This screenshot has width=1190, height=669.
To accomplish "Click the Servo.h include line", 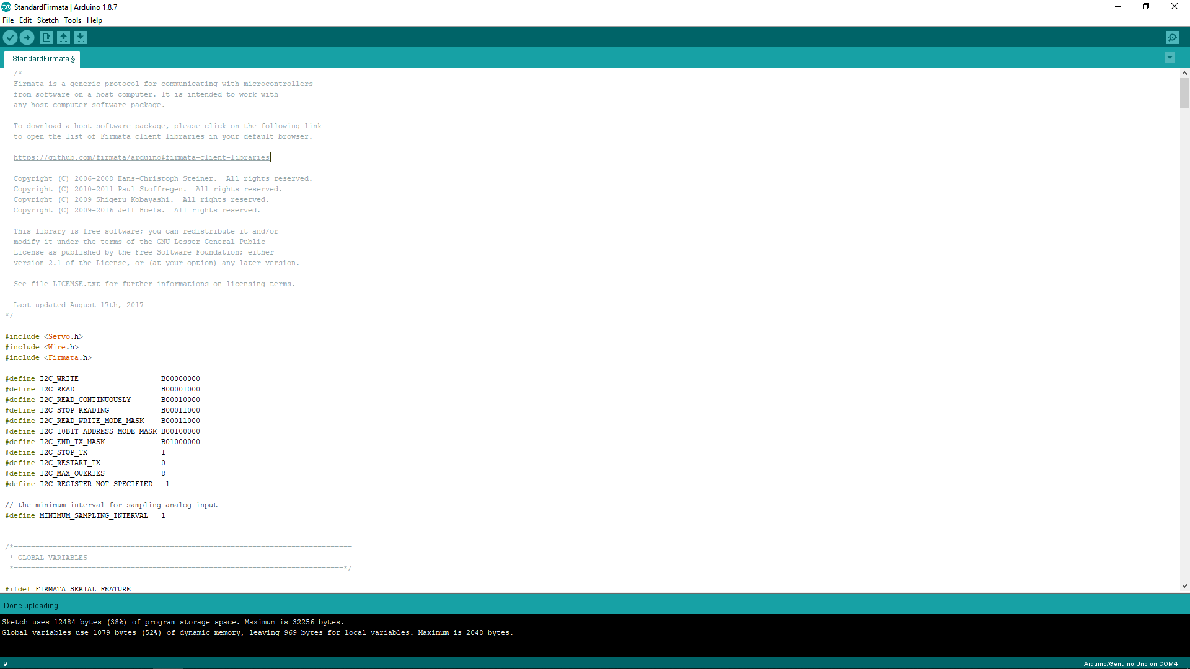I will pyautogui.click(x=44, y=337).
